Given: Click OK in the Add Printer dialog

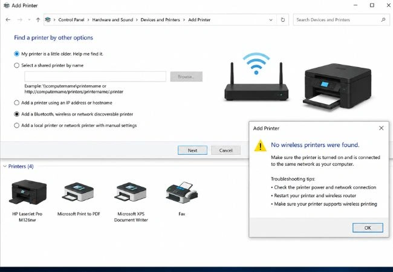Looking at the screenshot, I should coord(368,228).
